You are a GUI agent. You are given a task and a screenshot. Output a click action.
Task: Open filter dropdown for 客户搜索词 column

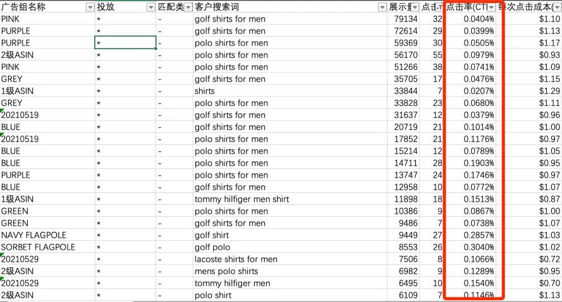tap(382, 7)
